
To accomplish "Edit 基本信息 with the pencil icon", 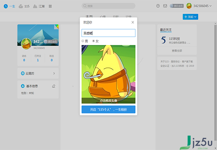I will pos(54,86).
